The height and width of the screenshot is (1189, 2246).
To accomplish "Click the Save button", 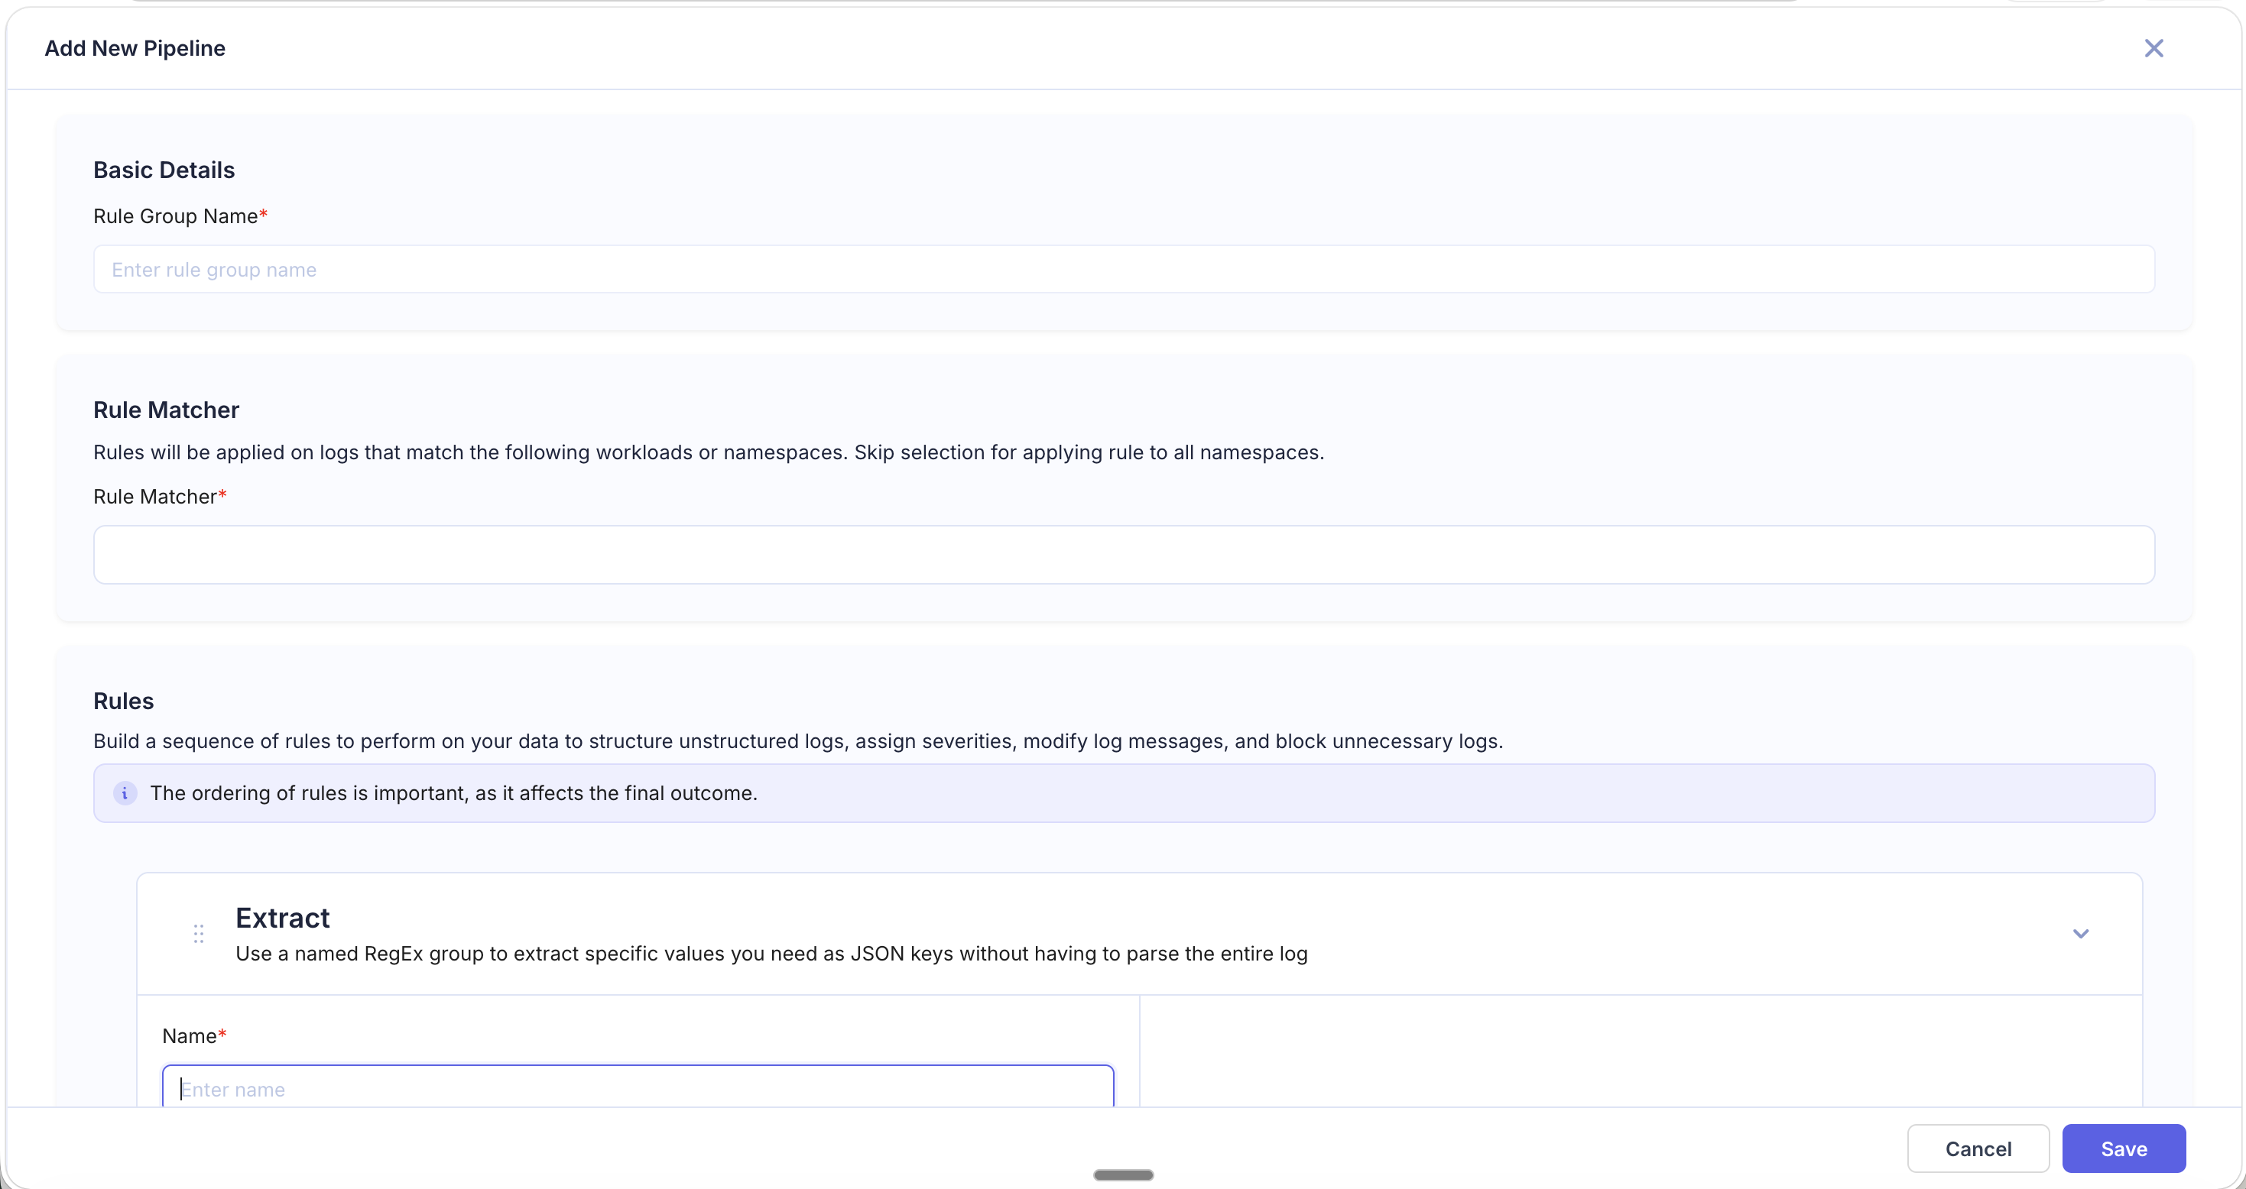I will [x=2123, y=1148].
